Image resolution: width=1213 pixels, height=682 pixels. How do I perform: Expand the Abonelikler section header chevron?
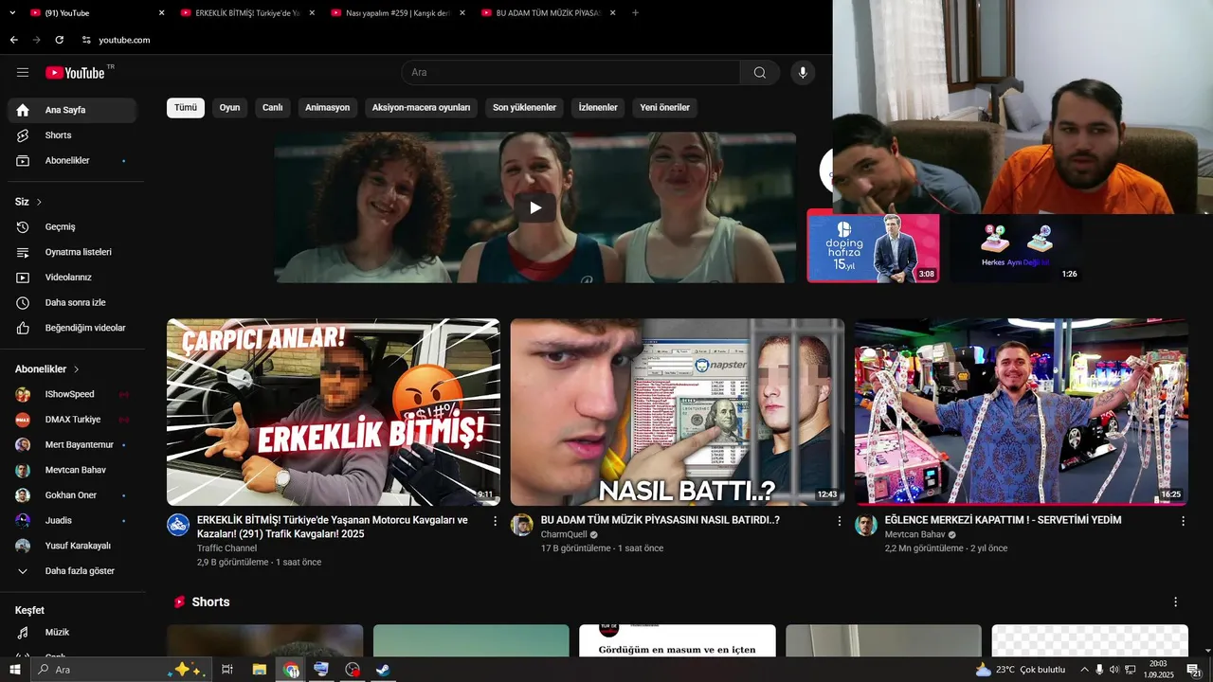point(77,369)
